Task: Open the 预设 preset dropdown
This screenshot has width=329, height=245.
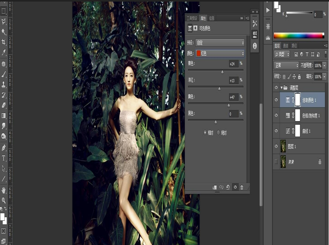Action: 220,43
